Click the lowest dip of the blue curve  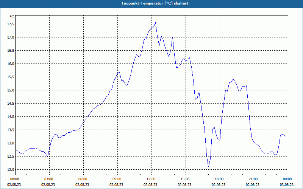[209, 167]
